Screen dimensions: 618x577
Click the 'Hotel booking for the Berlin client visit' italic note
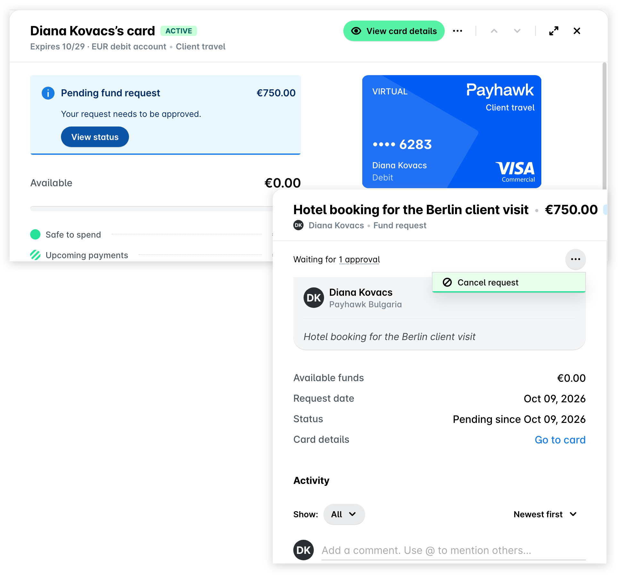pos(390,337)
